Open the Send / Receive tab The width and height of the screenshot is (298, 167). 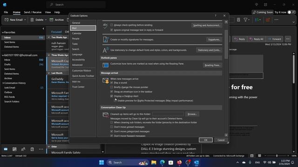pyautogui.click(x=33, y=13)
